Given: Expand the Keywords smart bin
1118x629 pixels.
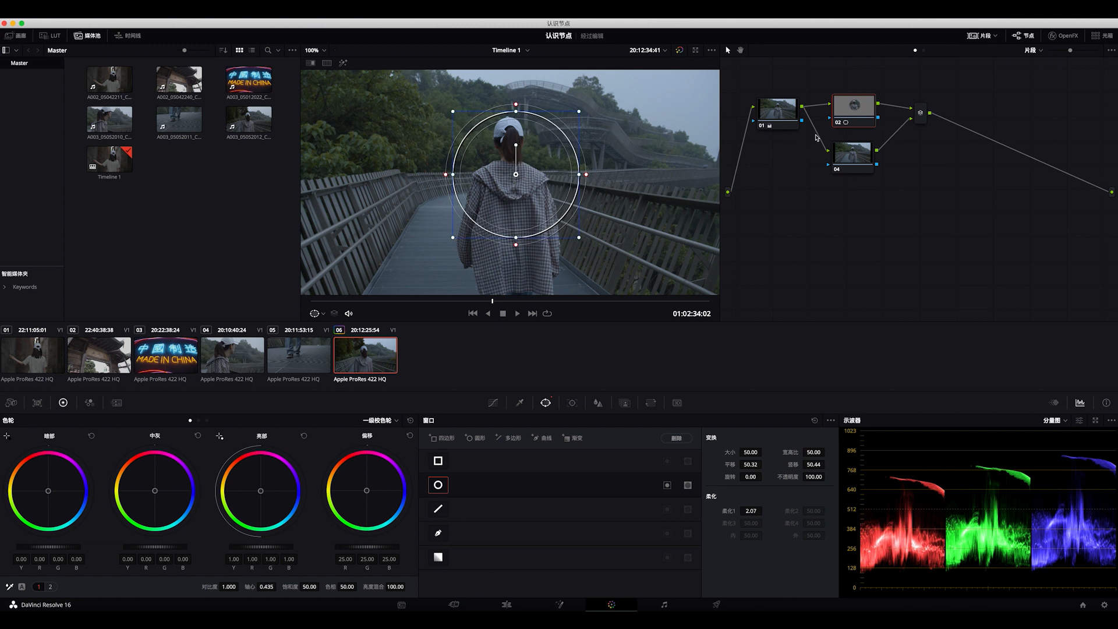Looking at the screenshot, I should (x=5, y=287).
